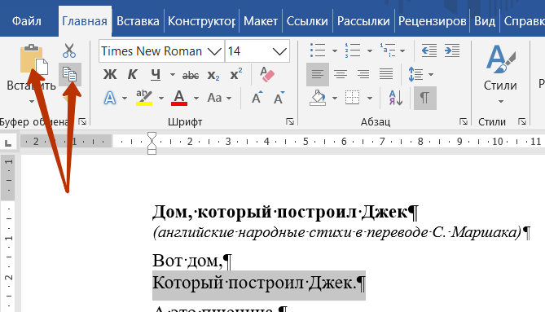545x312 pixels.
Task: Increase paragraph indent
Action: pyautogui.click(x=452, y=51)
